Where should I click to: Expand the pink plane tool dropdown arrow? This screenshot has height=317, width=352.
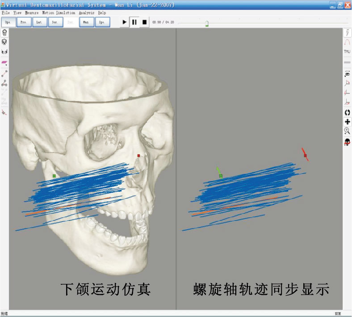point(6,65)
